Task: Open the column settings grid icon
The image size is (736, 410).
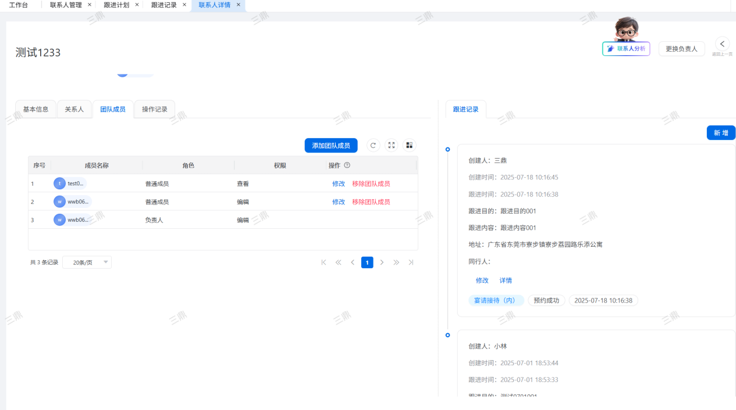Action: click(x=409, y=145)
